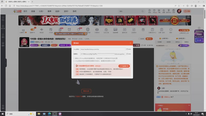Open the 正版音乐 tool icon
The image size is (206, 116).
(x=134, y=30)
